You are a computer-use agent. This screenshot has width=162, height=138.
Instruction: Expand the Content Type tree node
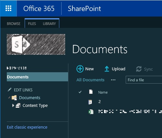click(13, 105)
